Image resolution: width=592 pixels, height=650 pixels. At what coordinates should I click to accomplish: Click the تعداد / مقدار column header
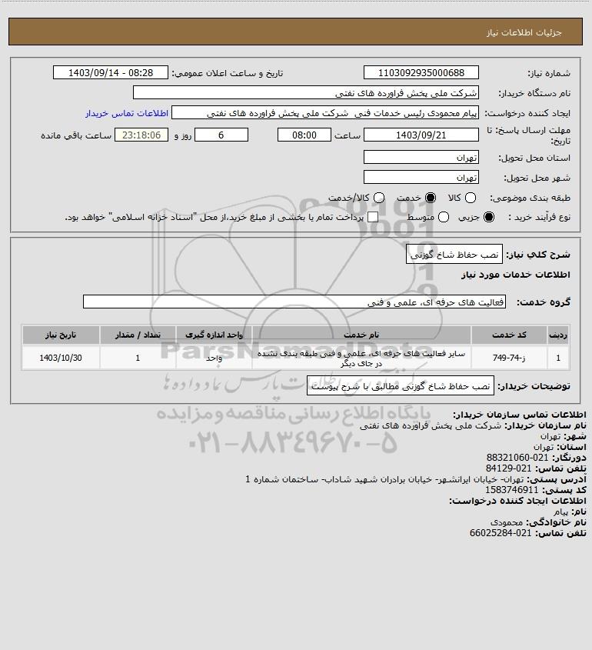pos(138,335)
